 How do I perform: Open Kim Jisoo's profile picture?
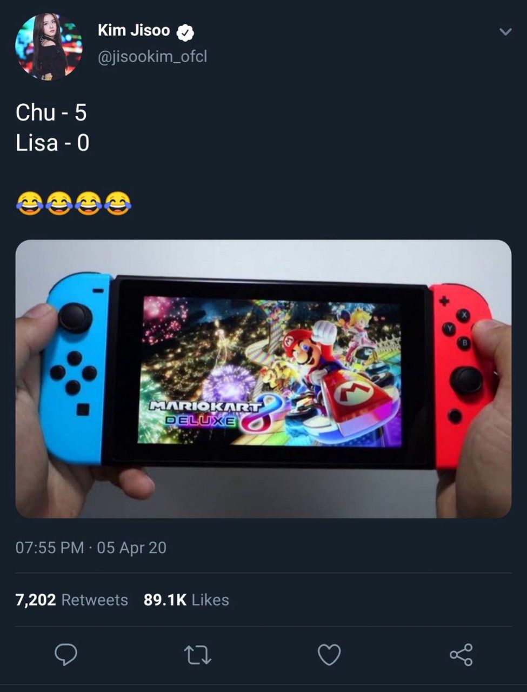coord(49,47)
